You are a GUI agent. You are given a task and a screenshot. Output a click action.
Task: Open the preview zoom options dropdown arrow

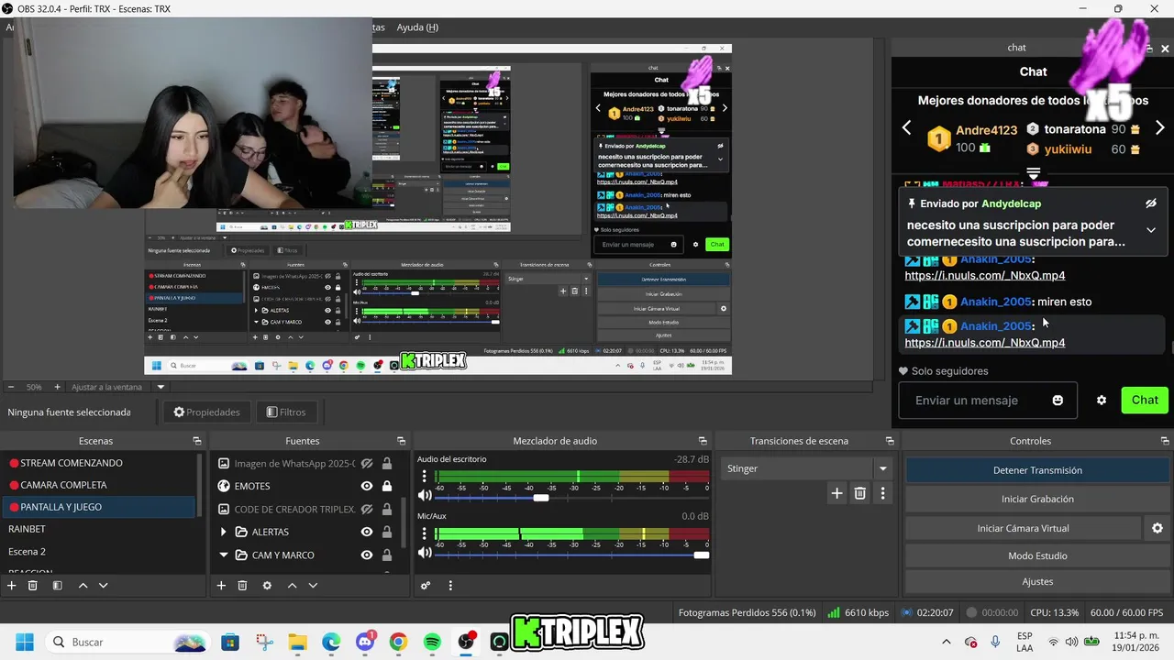[161, 387]
